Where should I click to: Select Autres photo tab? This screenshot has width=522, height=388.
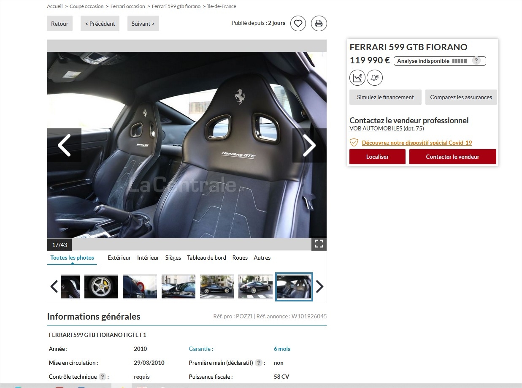262,258
